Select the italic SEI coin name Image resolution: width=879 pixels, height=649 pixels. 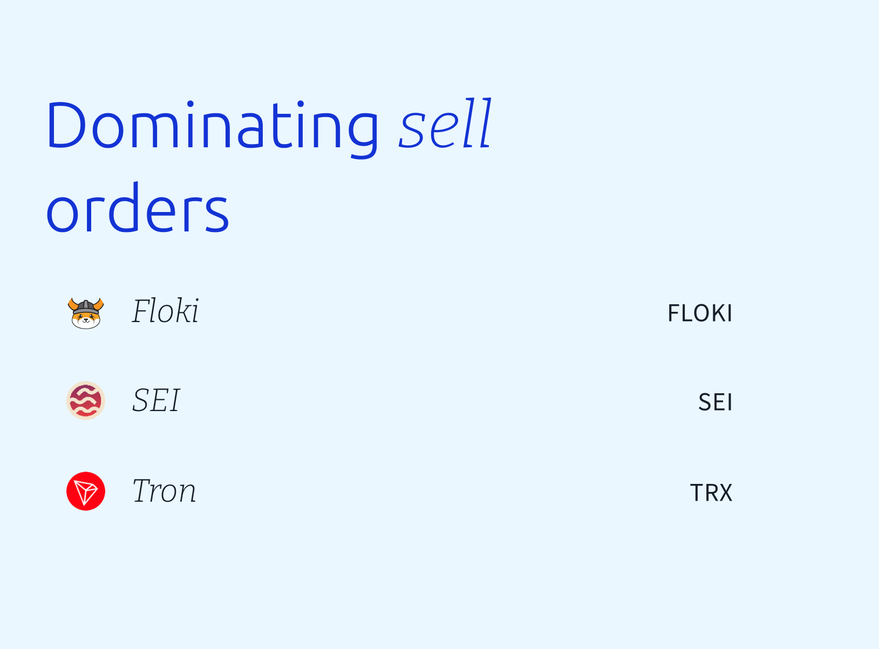(155, 400)
